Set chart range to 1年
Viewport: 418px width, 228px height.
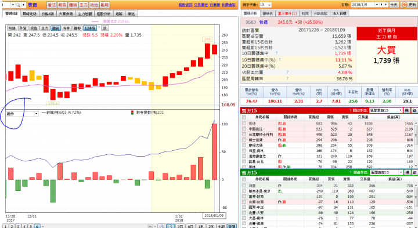pos(201,226)
